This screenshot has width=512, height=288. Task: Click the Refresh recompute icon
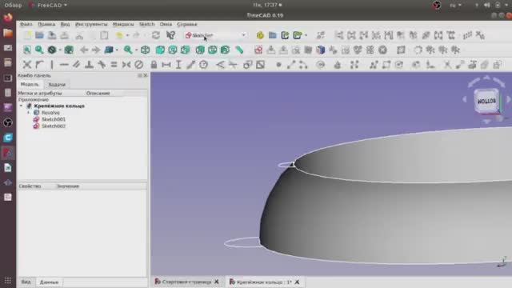coord(156,35)
